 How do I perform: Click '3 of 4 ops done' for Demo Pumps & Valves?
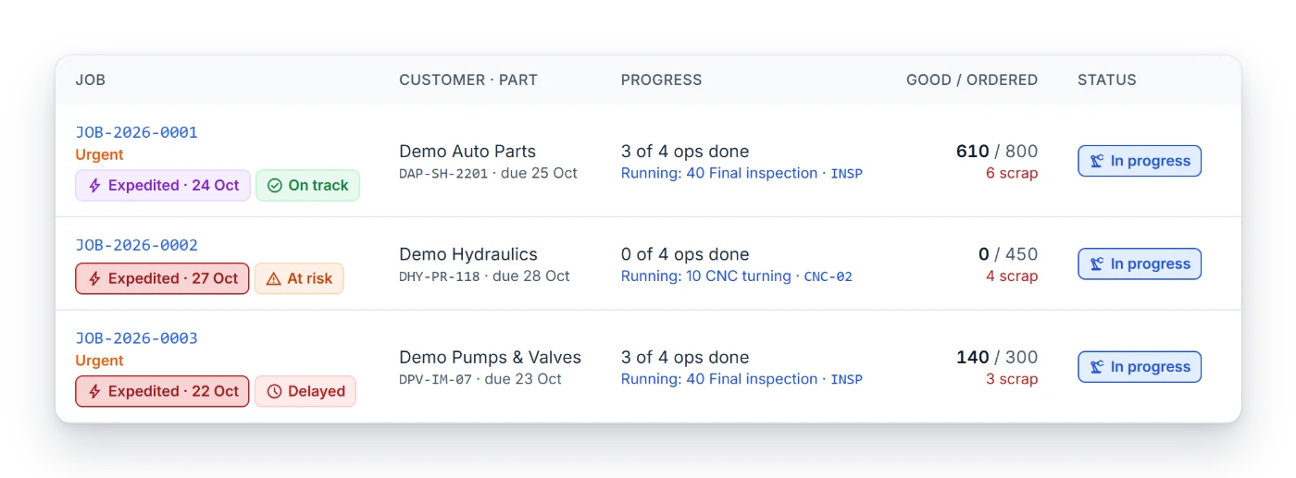(685, 357)
